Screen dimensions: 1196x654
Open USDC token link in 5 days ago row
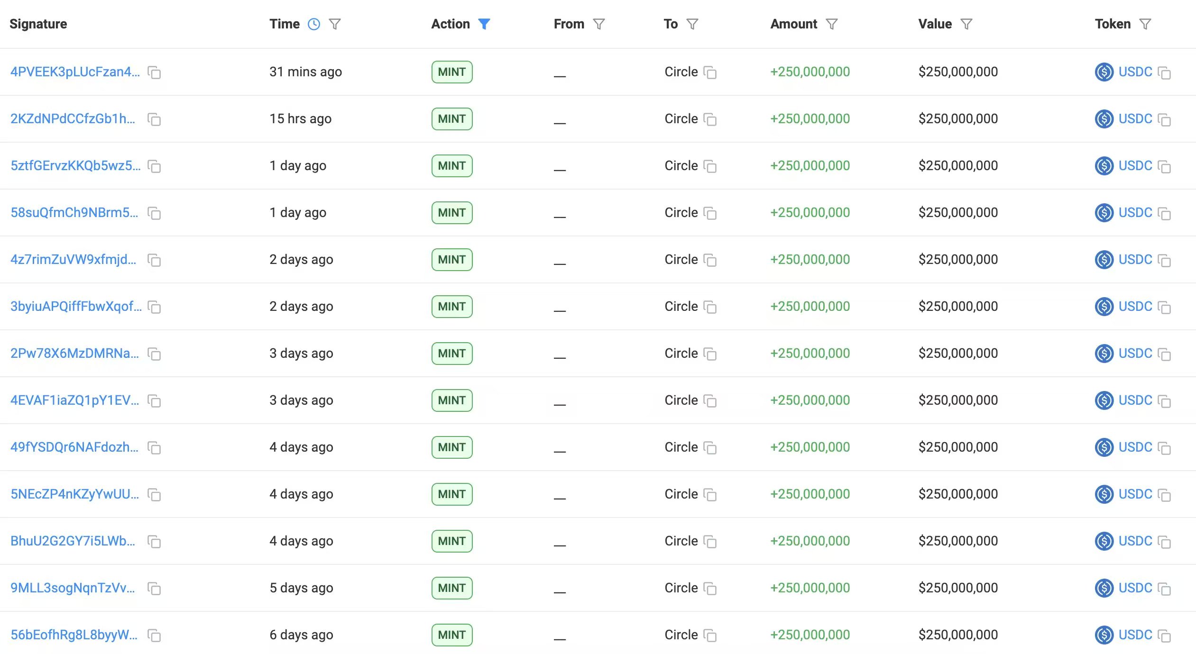click(x=1135, y=588)
